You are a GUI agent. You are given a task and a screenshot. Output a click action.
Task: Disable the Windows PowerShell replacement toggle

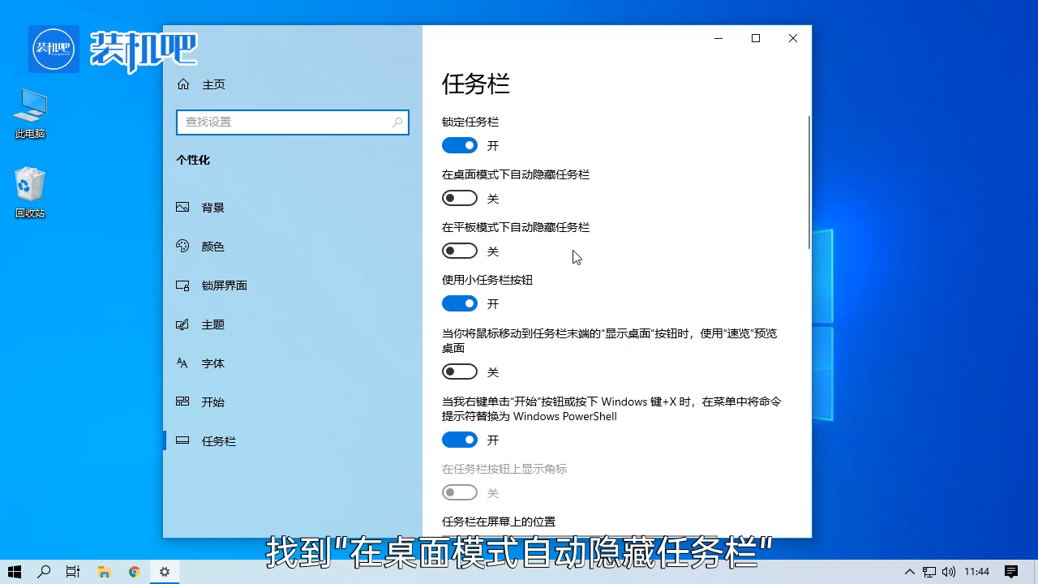click(x=460, y=439)
